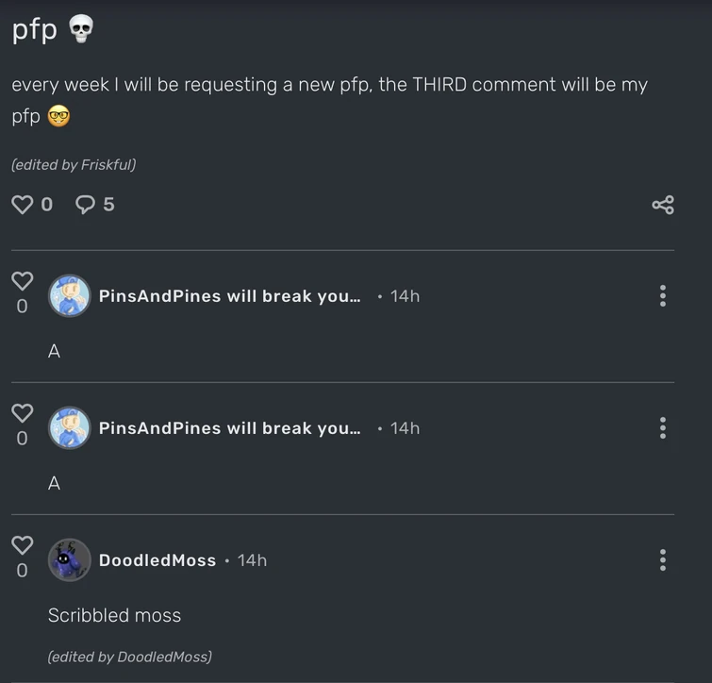Click the 14h timestamp on first comment
The height and width of the screenshot is (683, 712).
pos(405,296)
